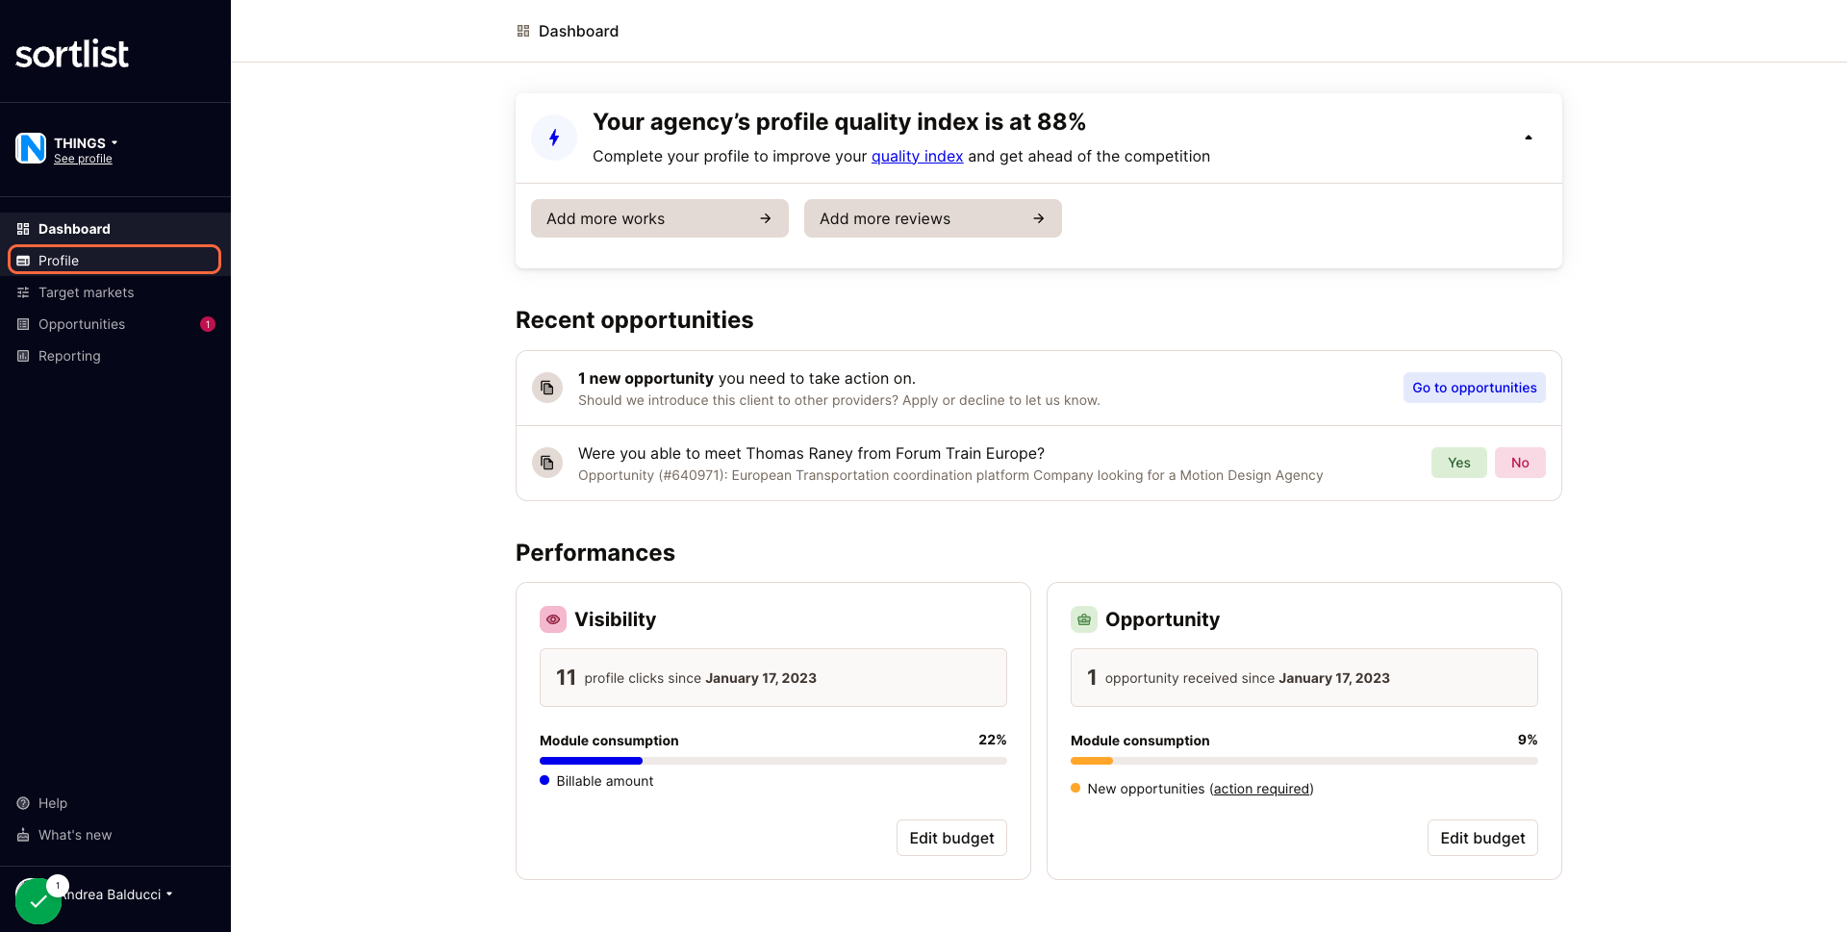Open the quality index link
This screenshot has width=1847, height=932.
tap(917, 156)
